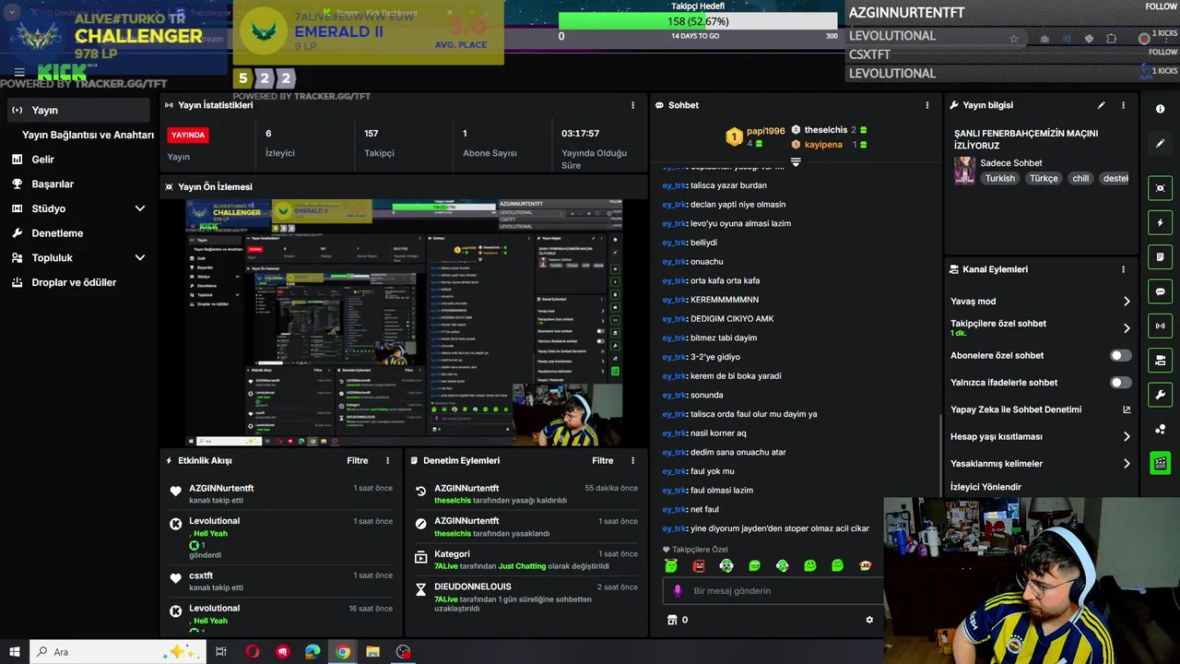Open the hamburger menu beside the Kick logo
This screenshot has width=1180, height=664.
pyautogui.click(x=19, y=72)
